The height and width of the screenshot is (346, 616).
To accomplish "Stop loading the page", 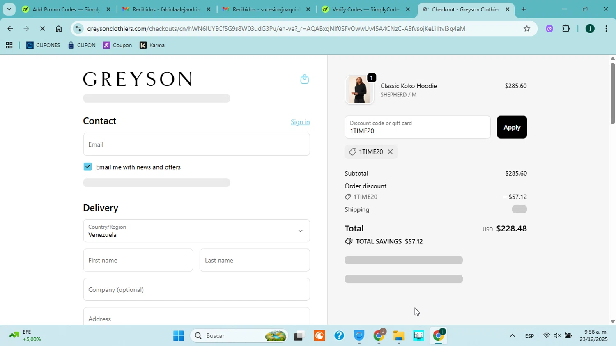I will point(42,29).
